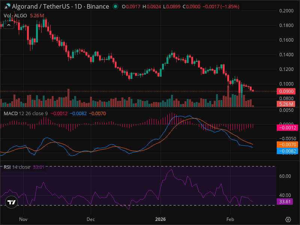Click the RSI 14 close label

click(17, 167)
